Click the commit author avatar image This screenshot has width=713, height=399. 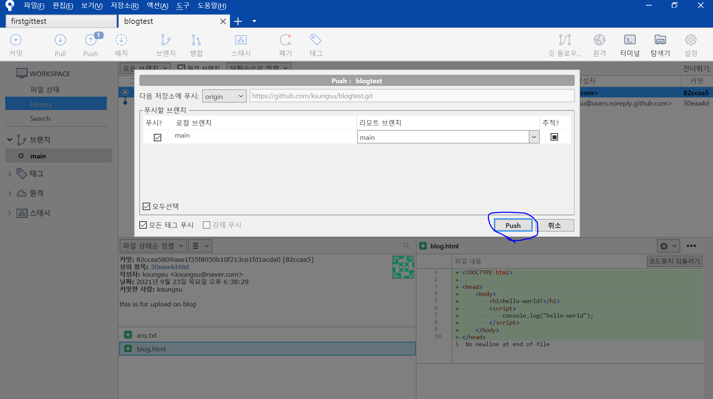coord(403,267)
